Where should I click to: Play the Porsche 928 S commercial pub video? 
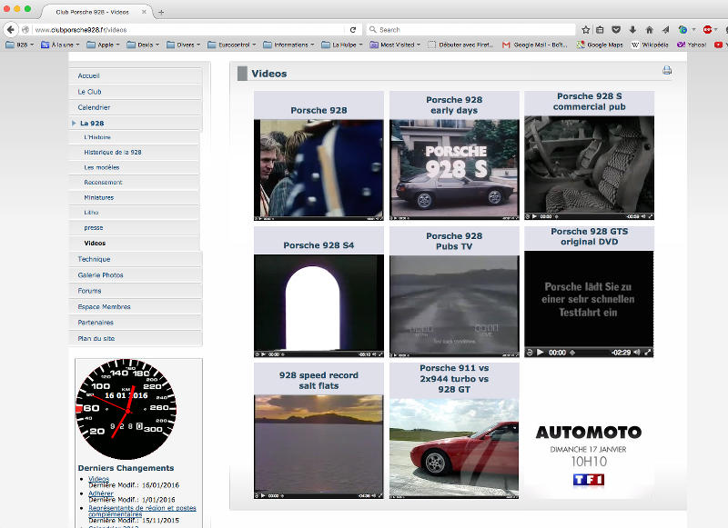(x=534, y=216)
